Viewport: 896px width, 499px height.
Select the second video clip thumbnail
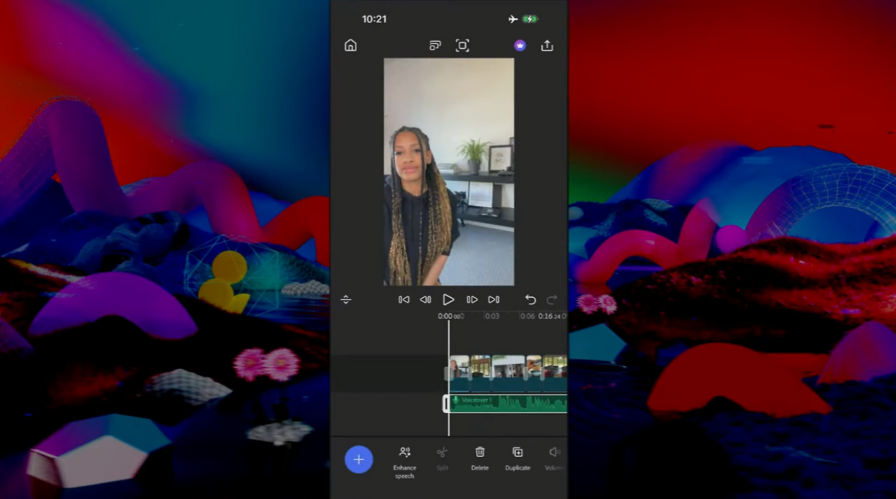pyautogui.click(x=480, y=367)
